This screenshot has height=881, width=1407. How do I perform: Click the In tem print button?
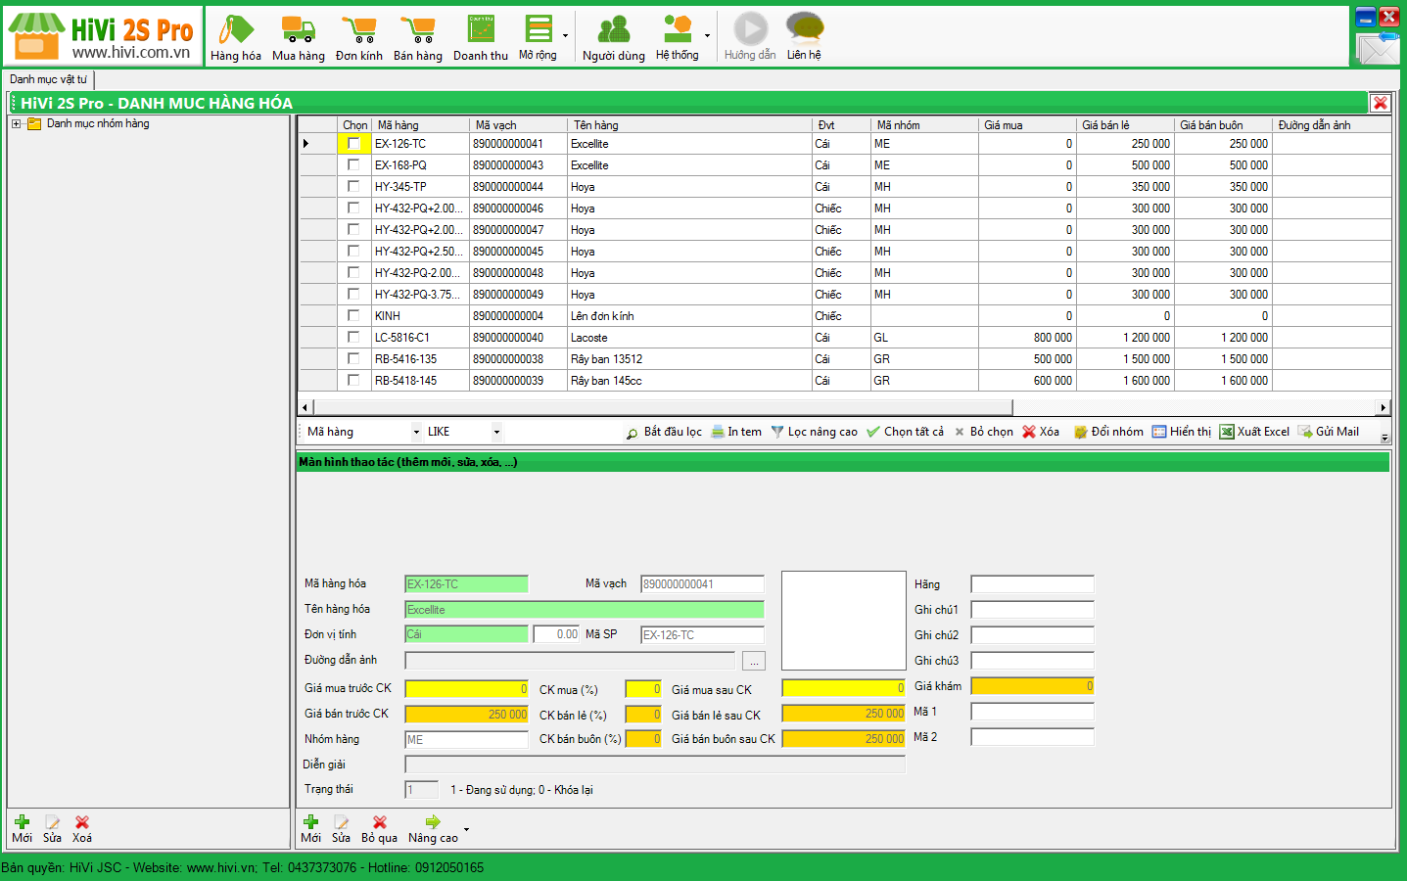(736, 432)
